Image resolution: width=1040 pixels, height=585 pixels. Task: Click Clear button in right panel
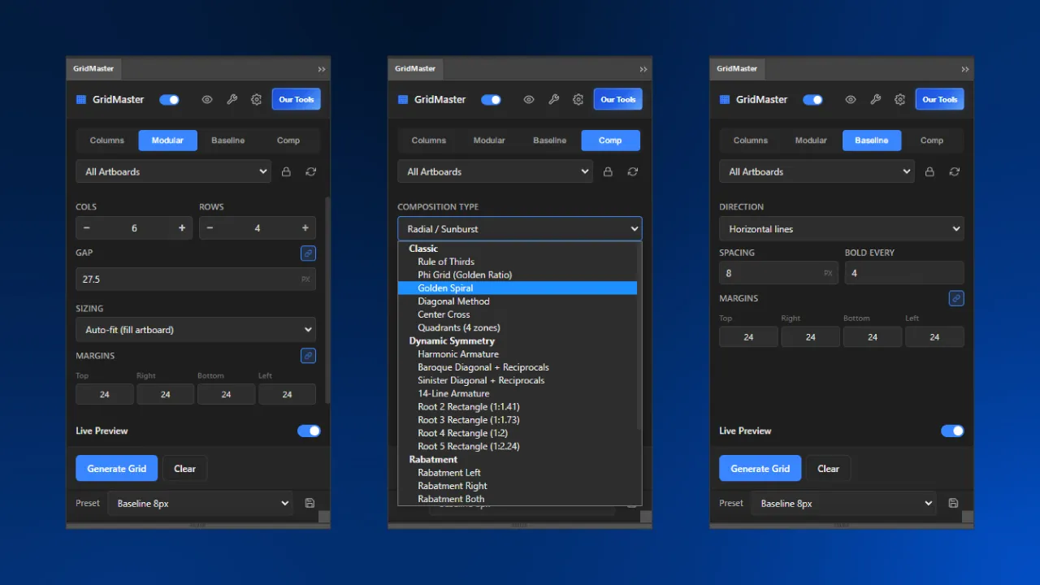click(829, 468)
